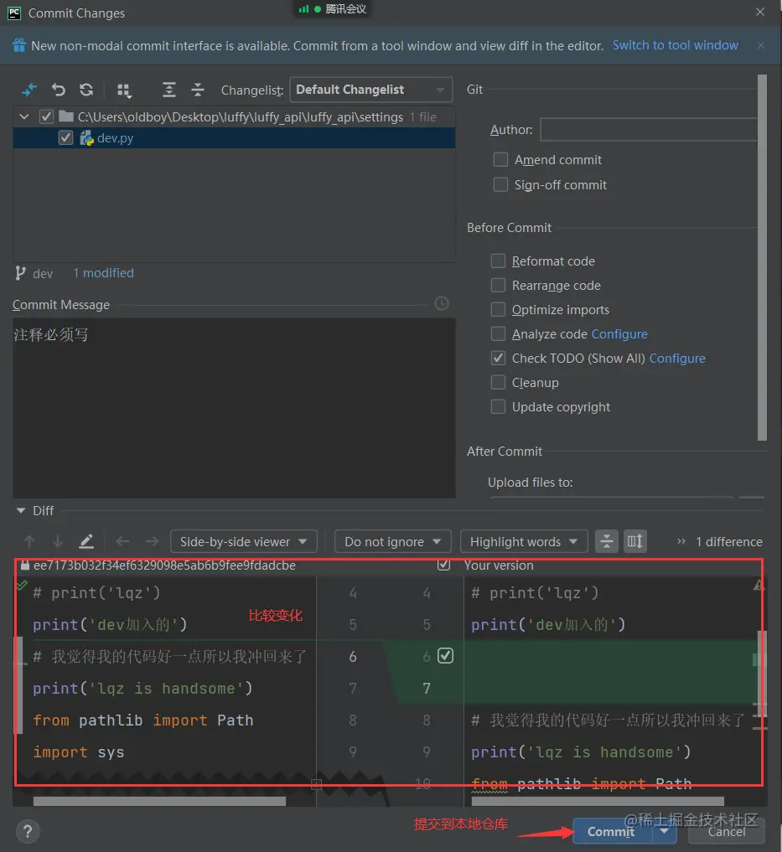This screenshot has width=782, height=852.
Task: Click 'from pathlib import Path' in left pane
Action: point(143,720)
